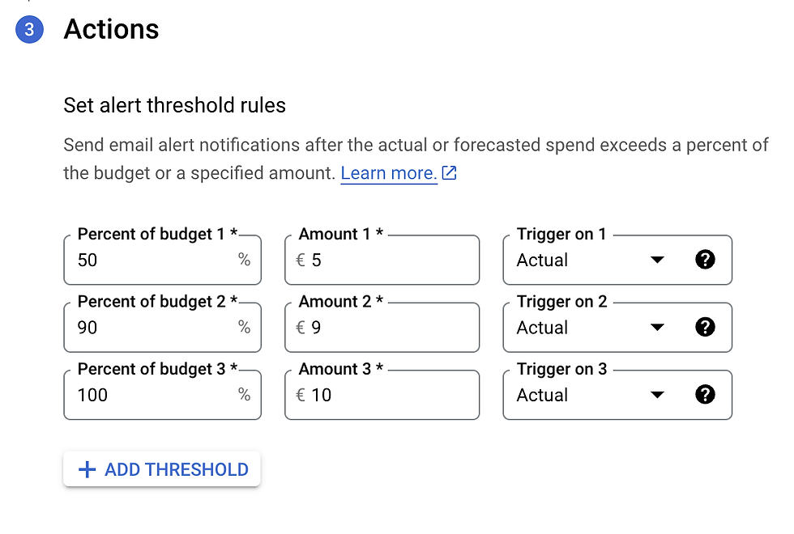794x534 pixels.
Task: Click help icon for Trigger on 1
Action: point(705,261)
